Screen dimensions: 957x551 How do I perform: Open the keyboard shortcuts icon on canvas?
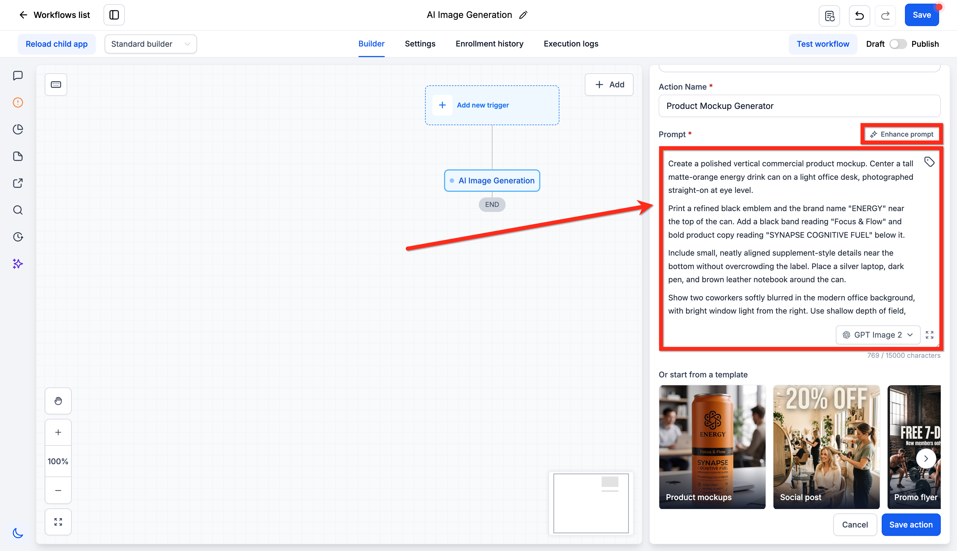56,84
